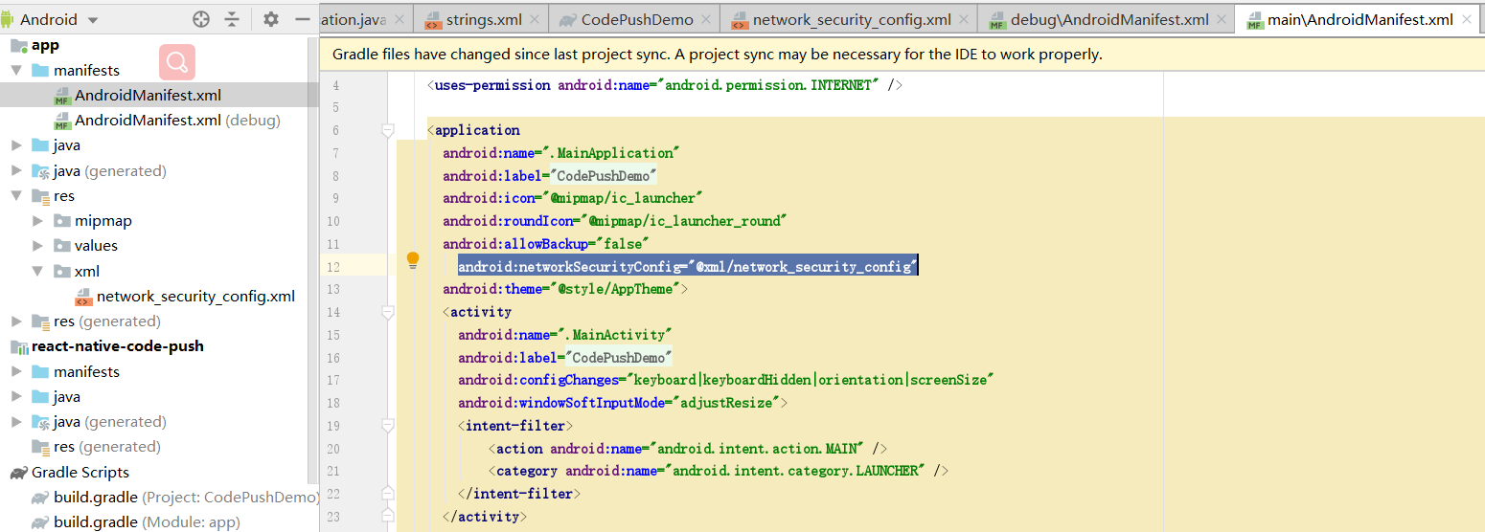Click the android:theme="@style/AppTheme" line

pos(565,289)
